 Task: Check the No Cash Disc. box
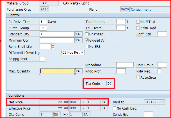115,108
